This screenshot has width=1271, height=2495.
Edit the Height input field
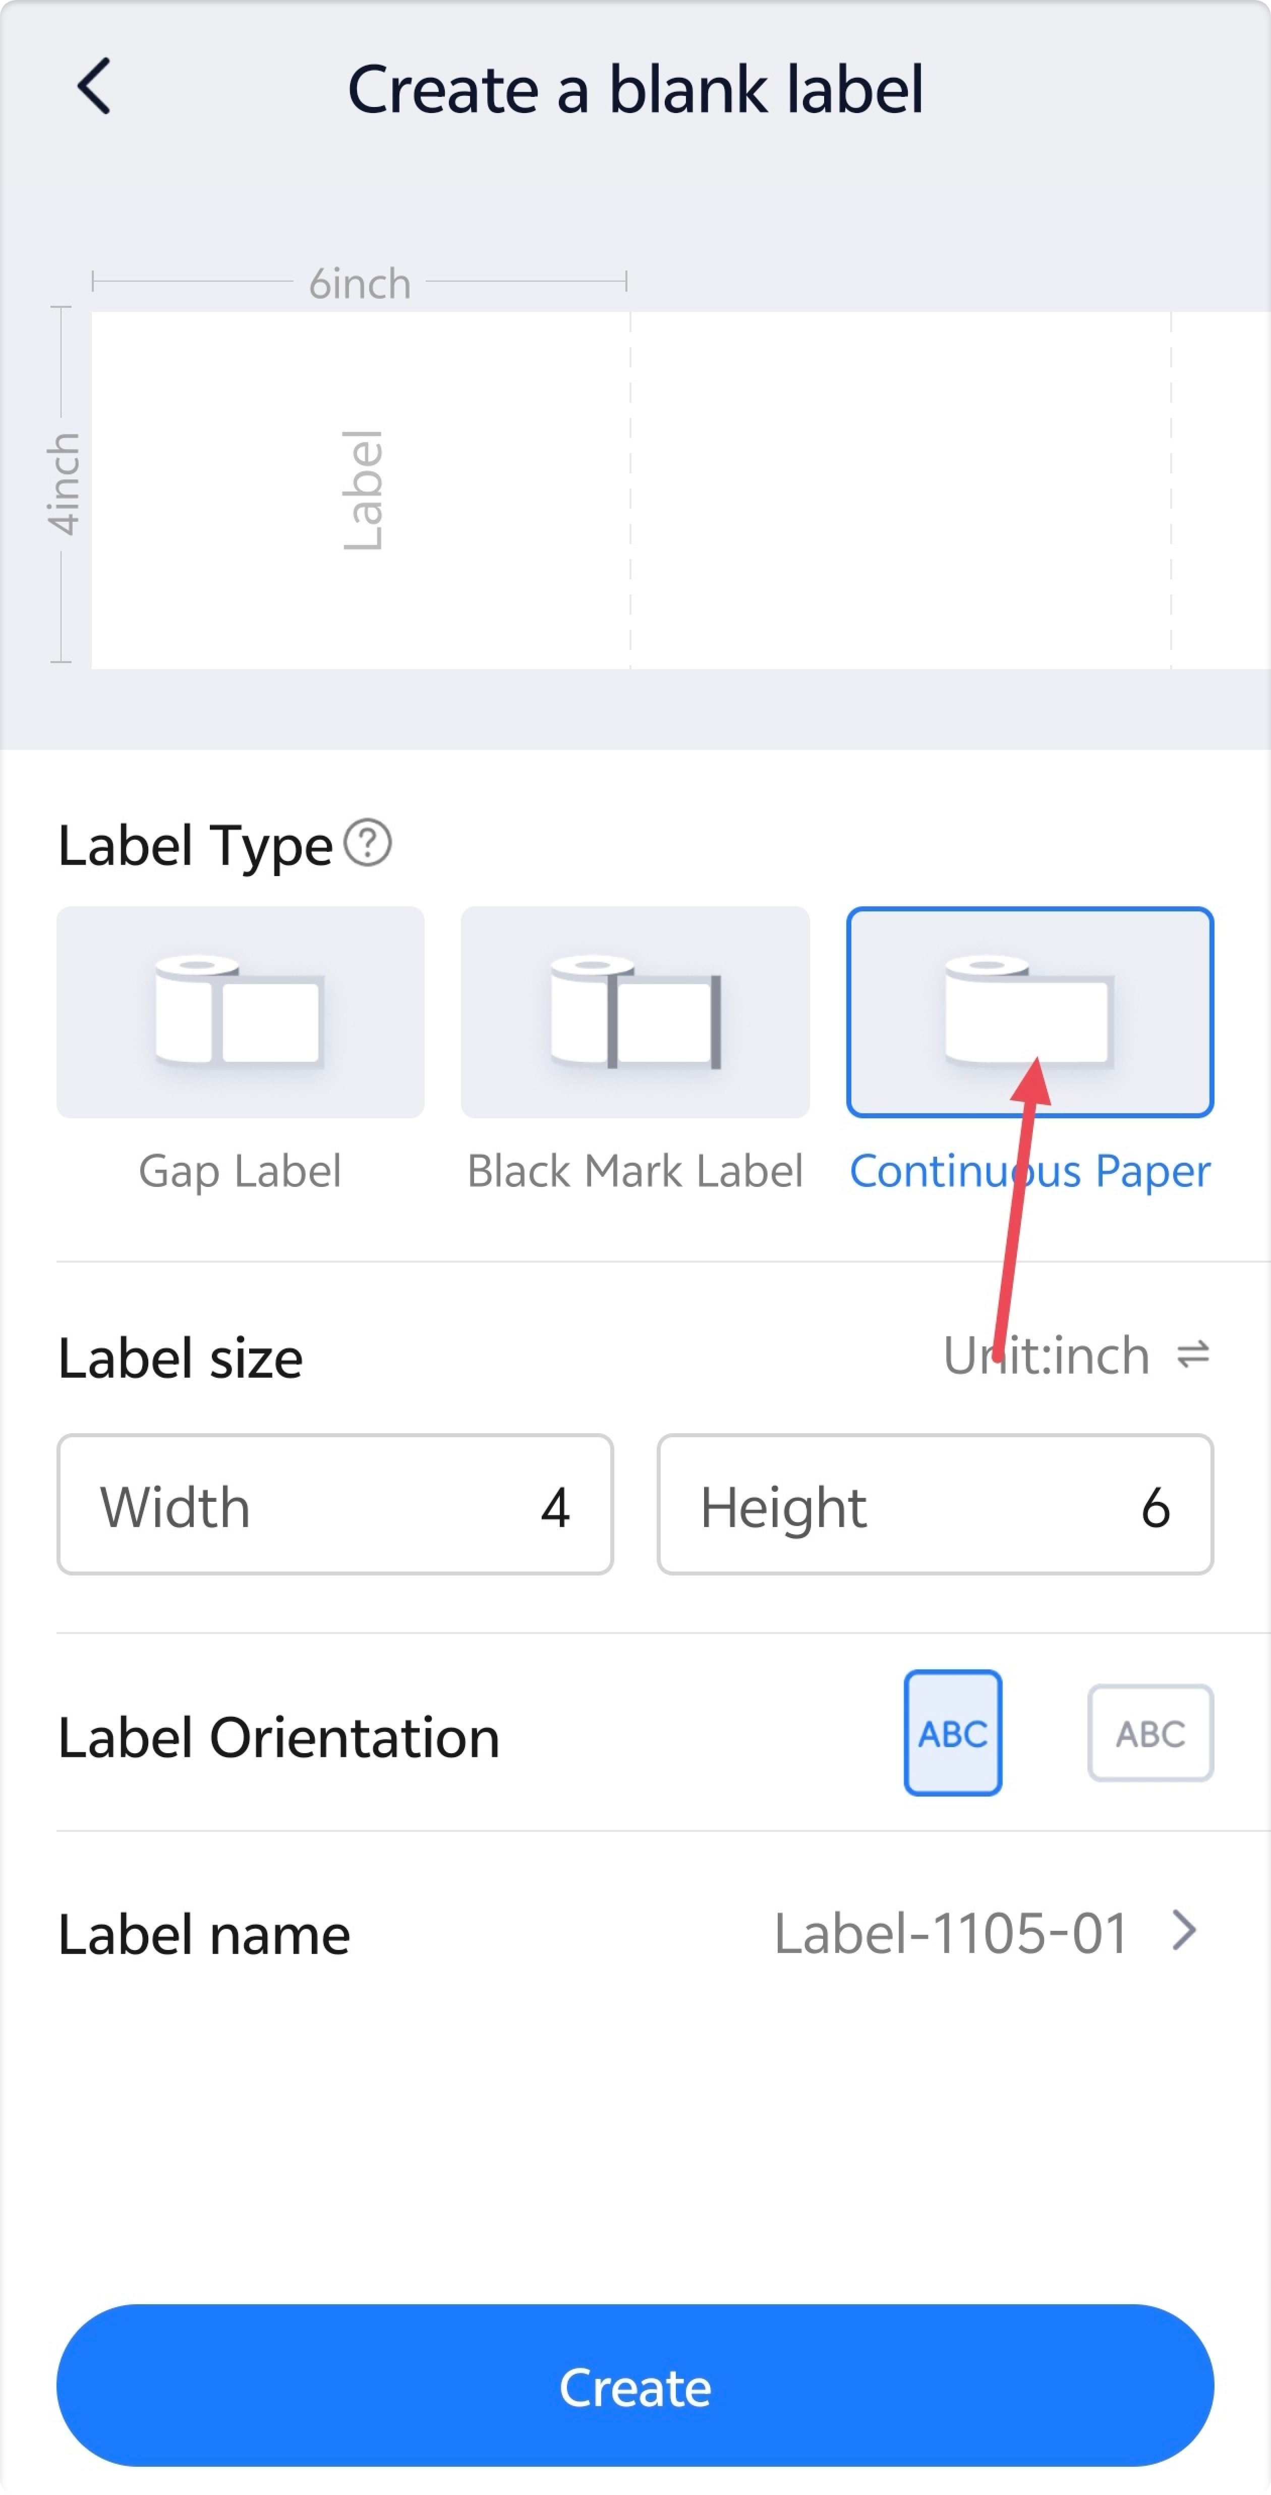click(935, 1504)
